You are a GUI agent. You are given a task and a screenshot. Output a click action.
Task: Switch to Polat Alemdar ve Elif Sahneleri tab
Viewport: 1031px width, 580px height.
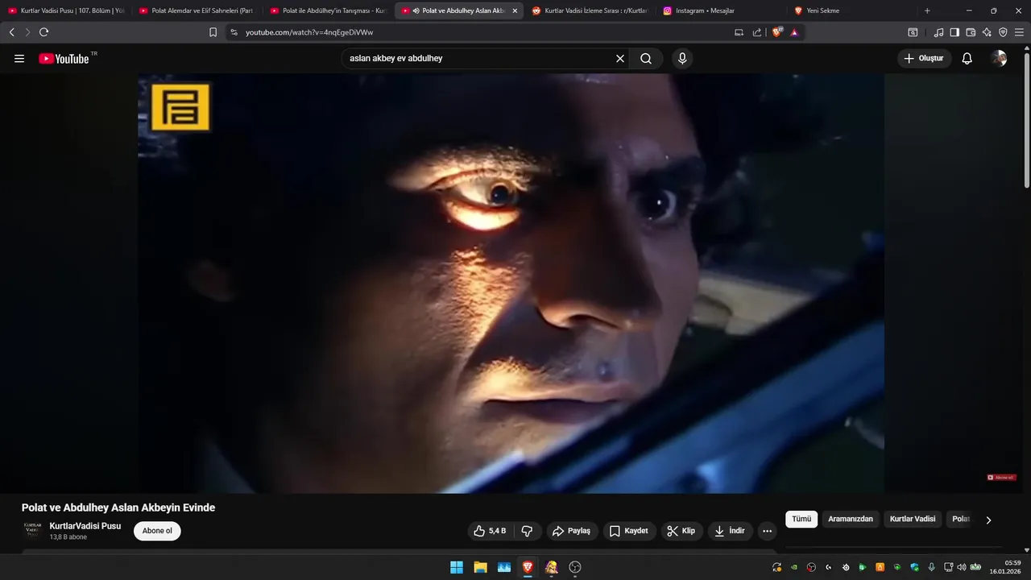[197, 10]
